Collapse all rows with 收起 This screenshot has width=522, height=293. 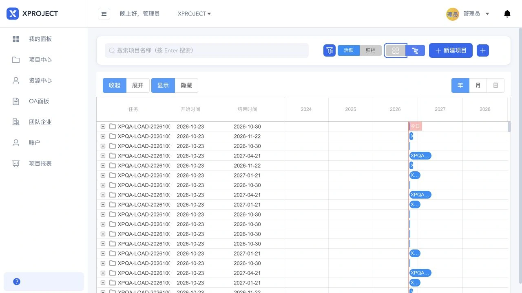[x=115, y=85]
